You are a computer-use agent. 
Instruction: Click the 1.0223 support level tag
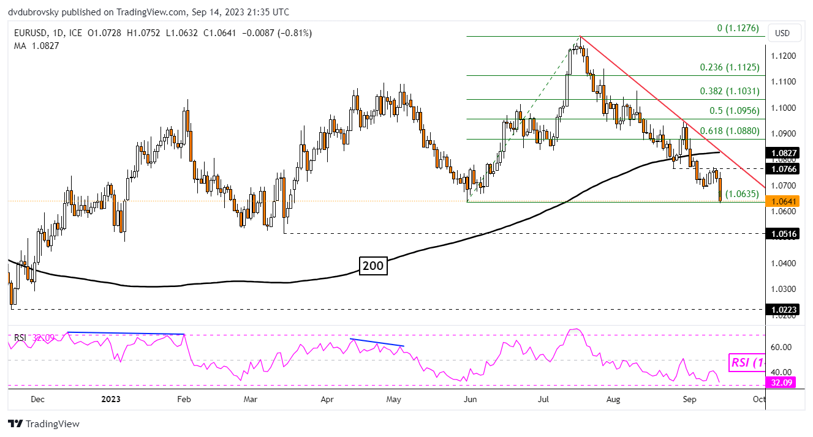[x=784, y=310]
